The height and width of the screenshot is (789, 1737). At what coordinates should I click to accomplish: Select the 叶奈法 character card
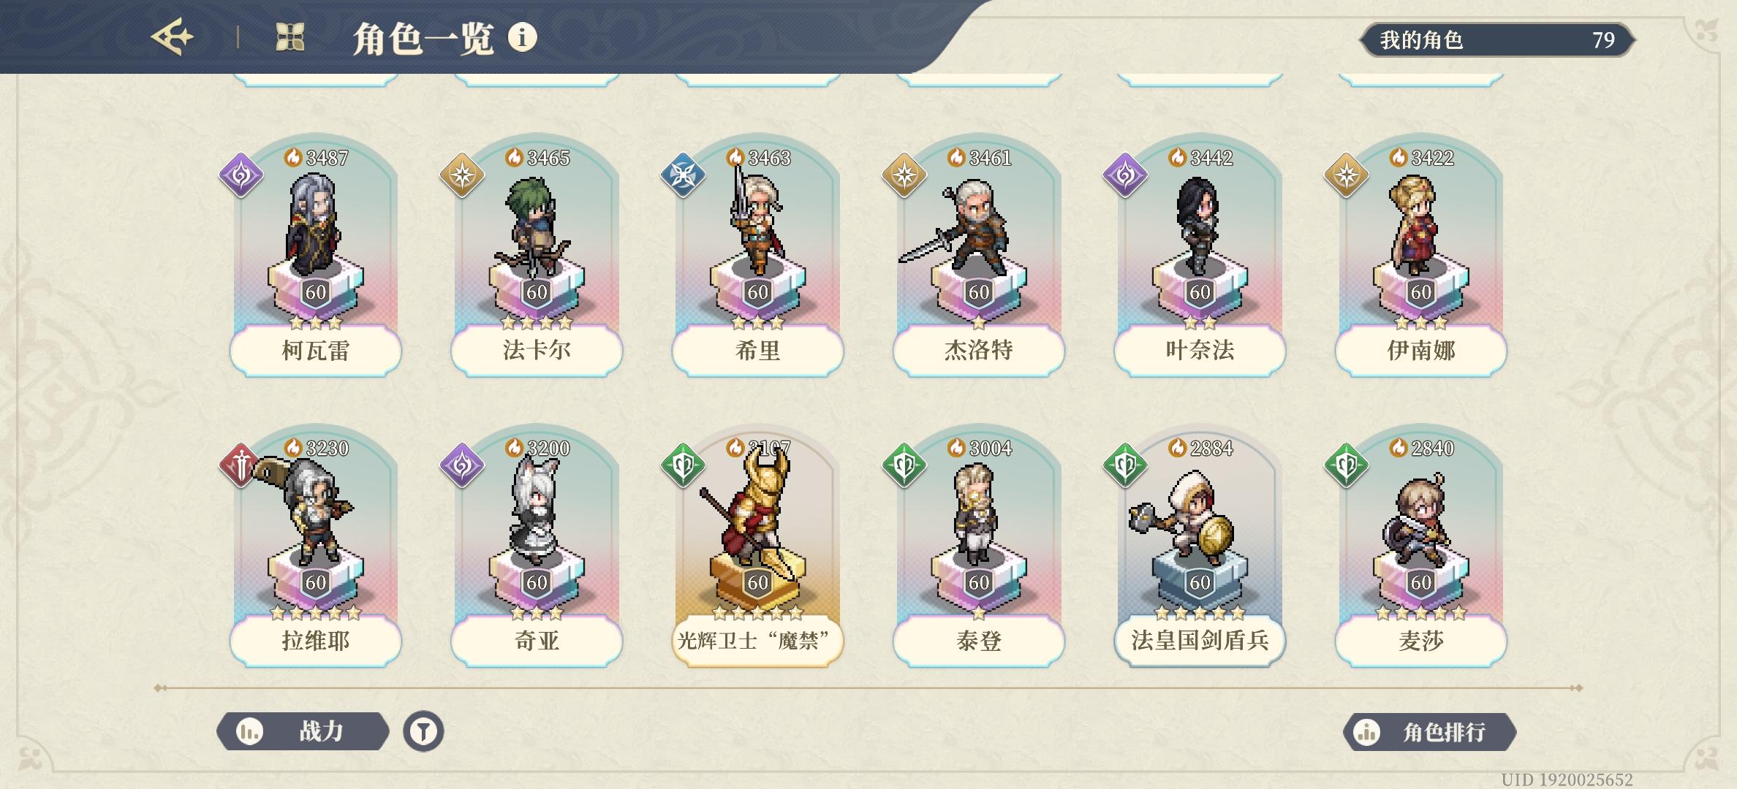coord(1200,257)
